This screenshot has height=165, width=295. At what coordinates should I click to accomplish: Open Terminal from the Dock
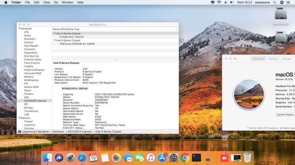point(196,158)
